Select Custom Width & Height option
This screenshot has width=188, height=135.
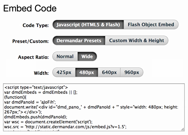(136, 40)
